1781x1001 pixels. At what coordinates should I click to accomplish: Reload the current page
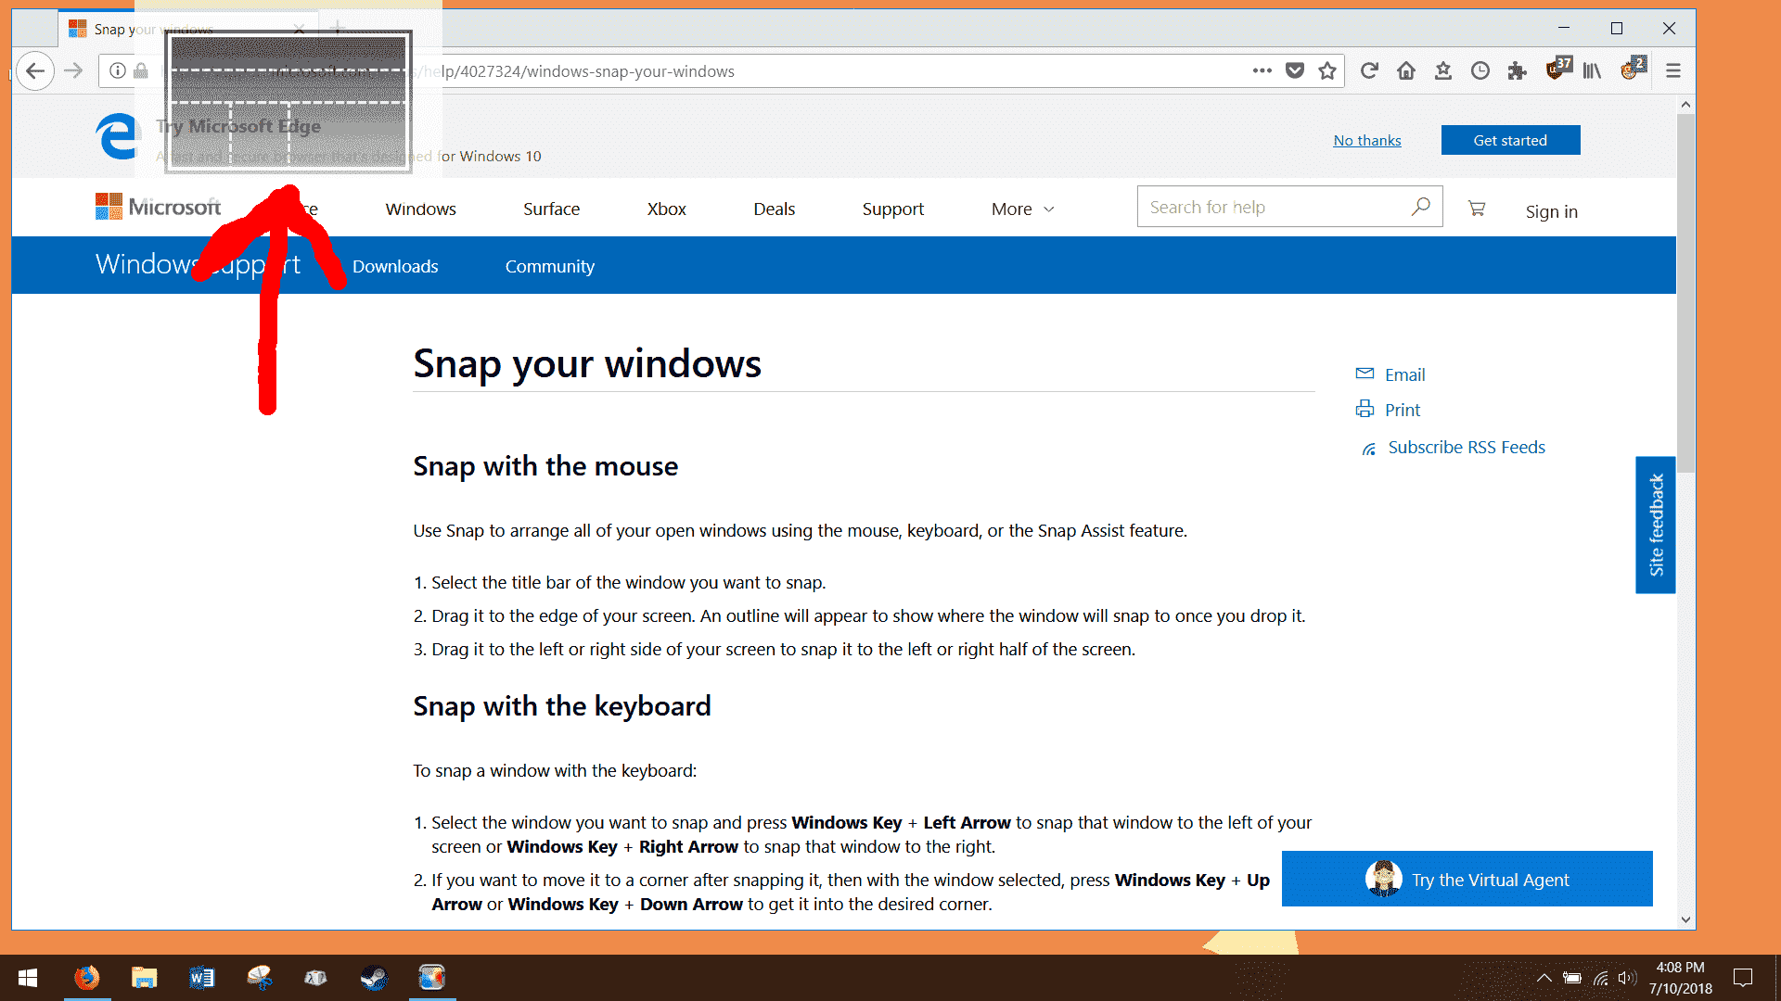[x=1369, y=70]
